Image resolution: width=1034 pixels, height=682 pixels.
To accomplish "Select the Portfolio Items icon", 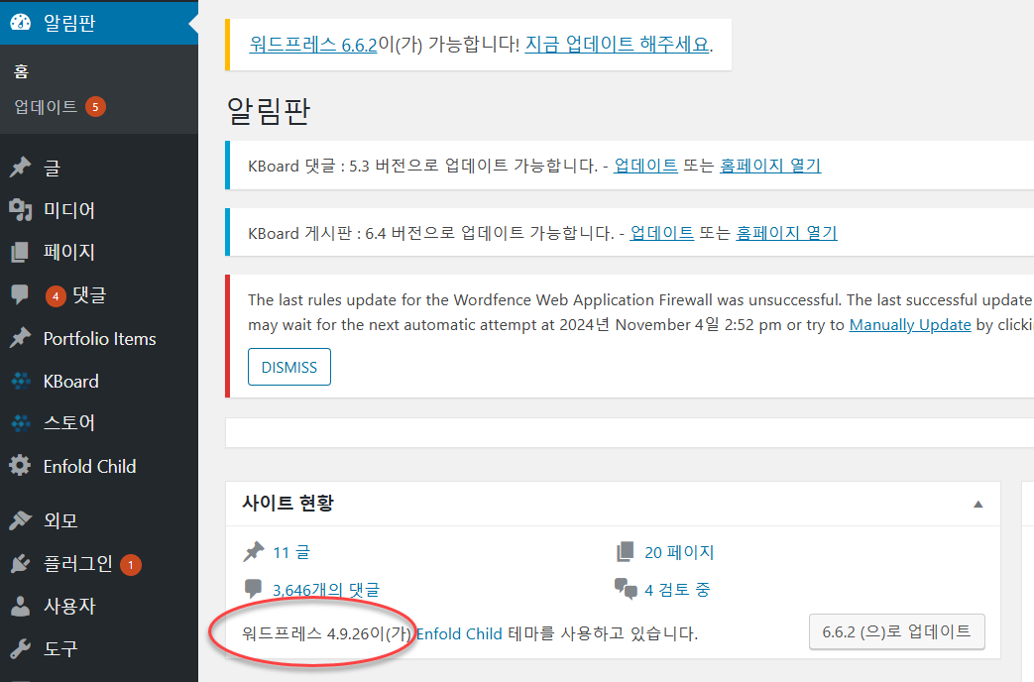I will [22, 338].
